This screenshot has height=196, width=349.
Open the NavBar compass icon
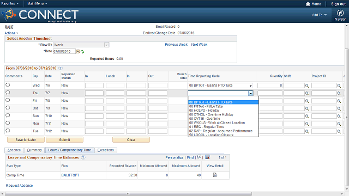[x=340, y=13]
